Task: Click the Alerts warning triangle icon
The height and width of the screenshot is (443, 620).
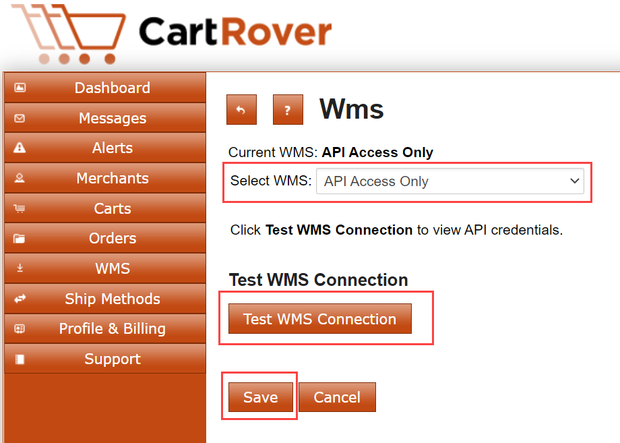Action: tap(20, 148)
